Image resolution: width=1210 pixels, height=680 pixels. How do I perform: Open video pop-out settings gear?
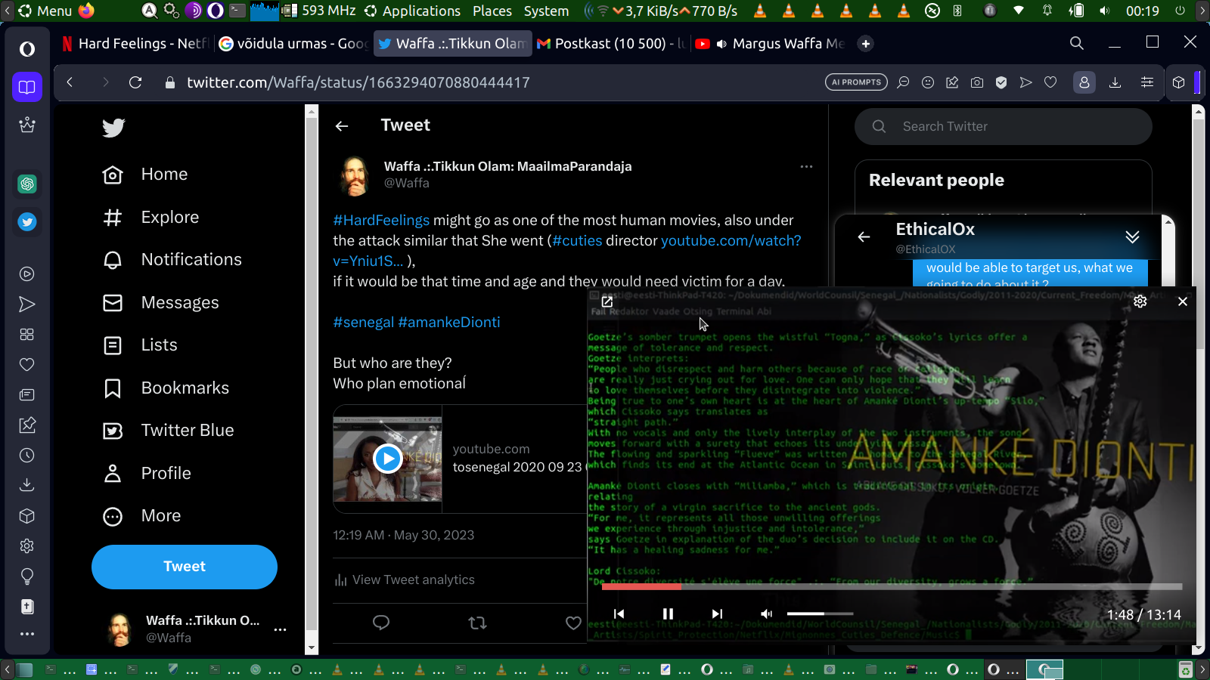pyautogui.click(x=1140, y=301)
